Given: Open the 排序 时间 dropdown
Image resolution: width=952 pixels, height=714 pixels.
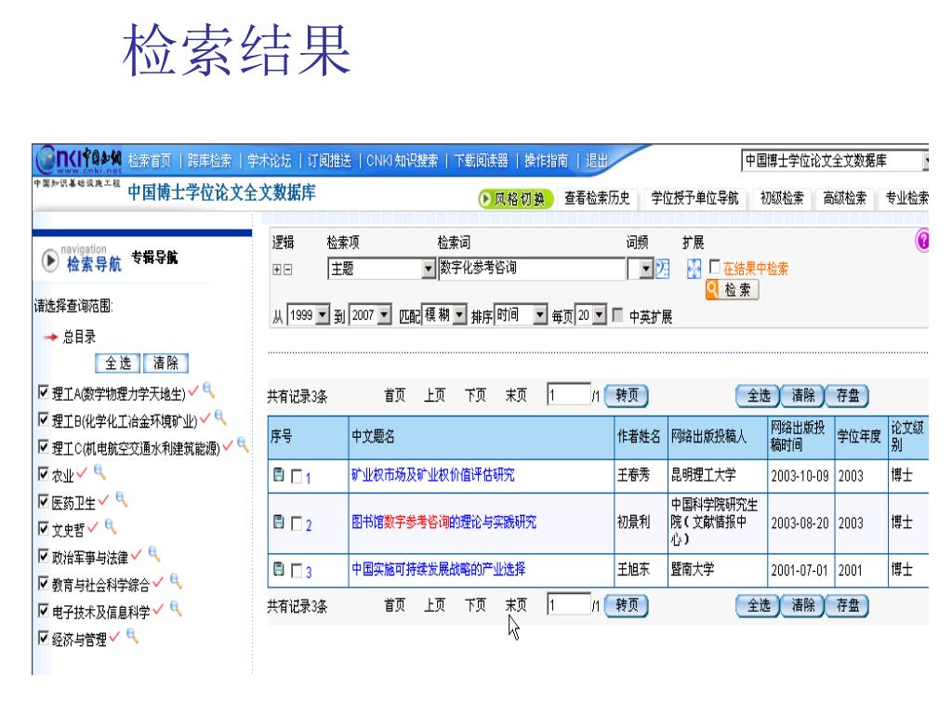Looking at the screenshot, I should 540,314.
